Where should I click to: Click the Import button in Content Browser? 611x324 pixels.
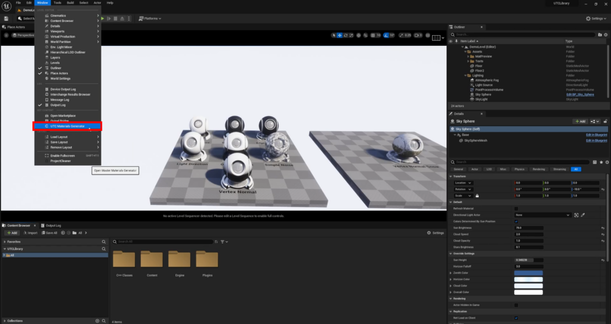29,233
